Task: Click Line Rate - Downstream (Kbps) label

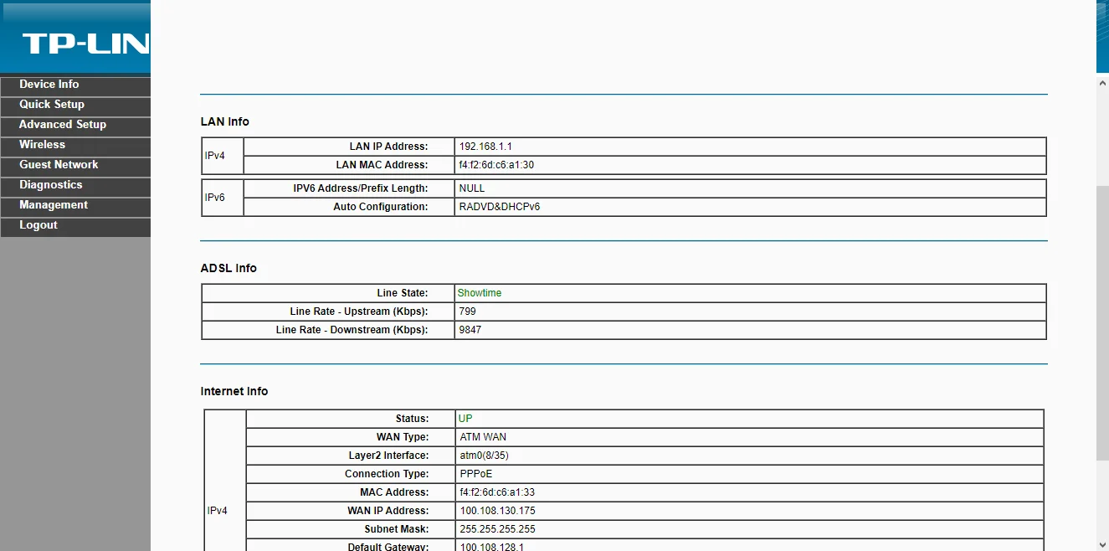Action: pyautogui.click(x=352, y=330)
